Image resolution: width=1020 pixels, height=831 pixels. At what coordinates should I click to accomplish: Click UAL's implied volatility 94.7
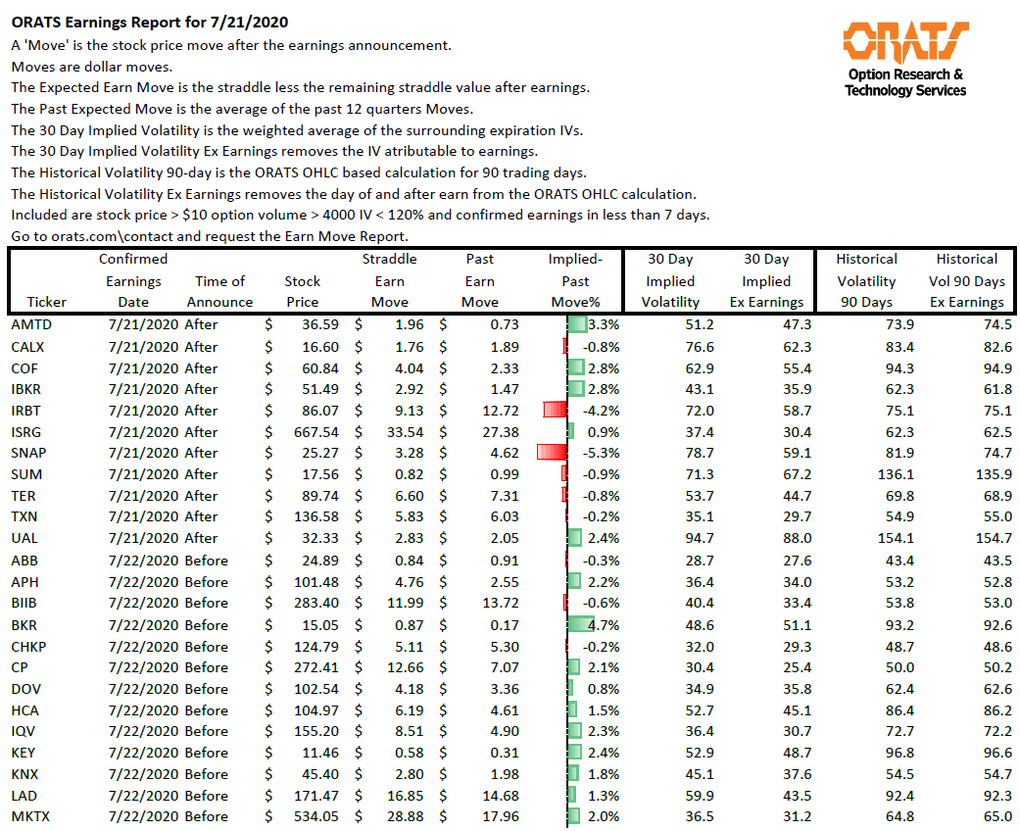pos(700,538)
